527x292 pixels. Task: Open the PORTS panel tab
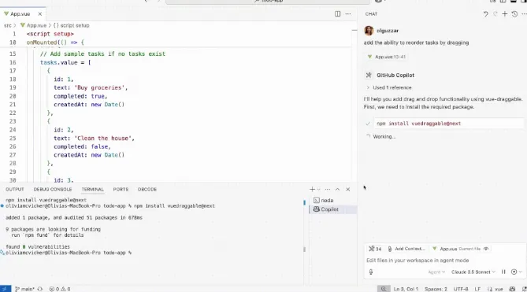pyautogui.click(x=121, y=190)
